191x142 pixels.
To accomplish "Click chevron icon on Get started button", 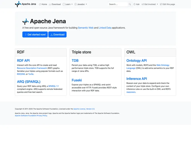I will tap(26, 35).
